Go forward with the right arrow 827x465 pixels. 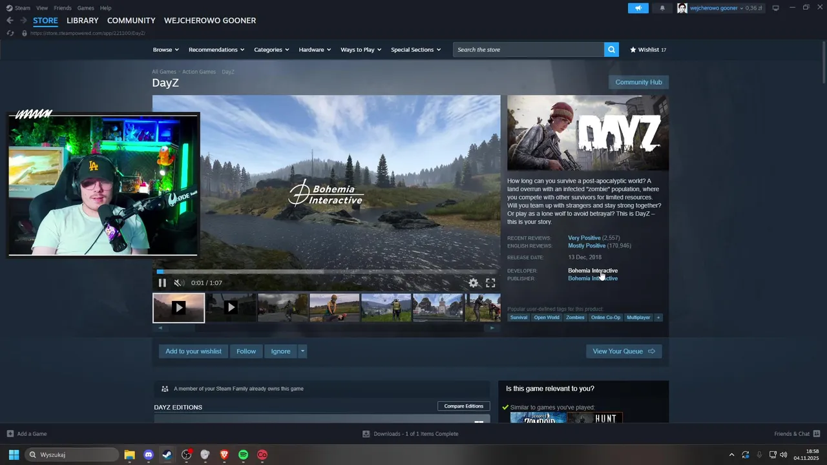[x=23, y=21]
